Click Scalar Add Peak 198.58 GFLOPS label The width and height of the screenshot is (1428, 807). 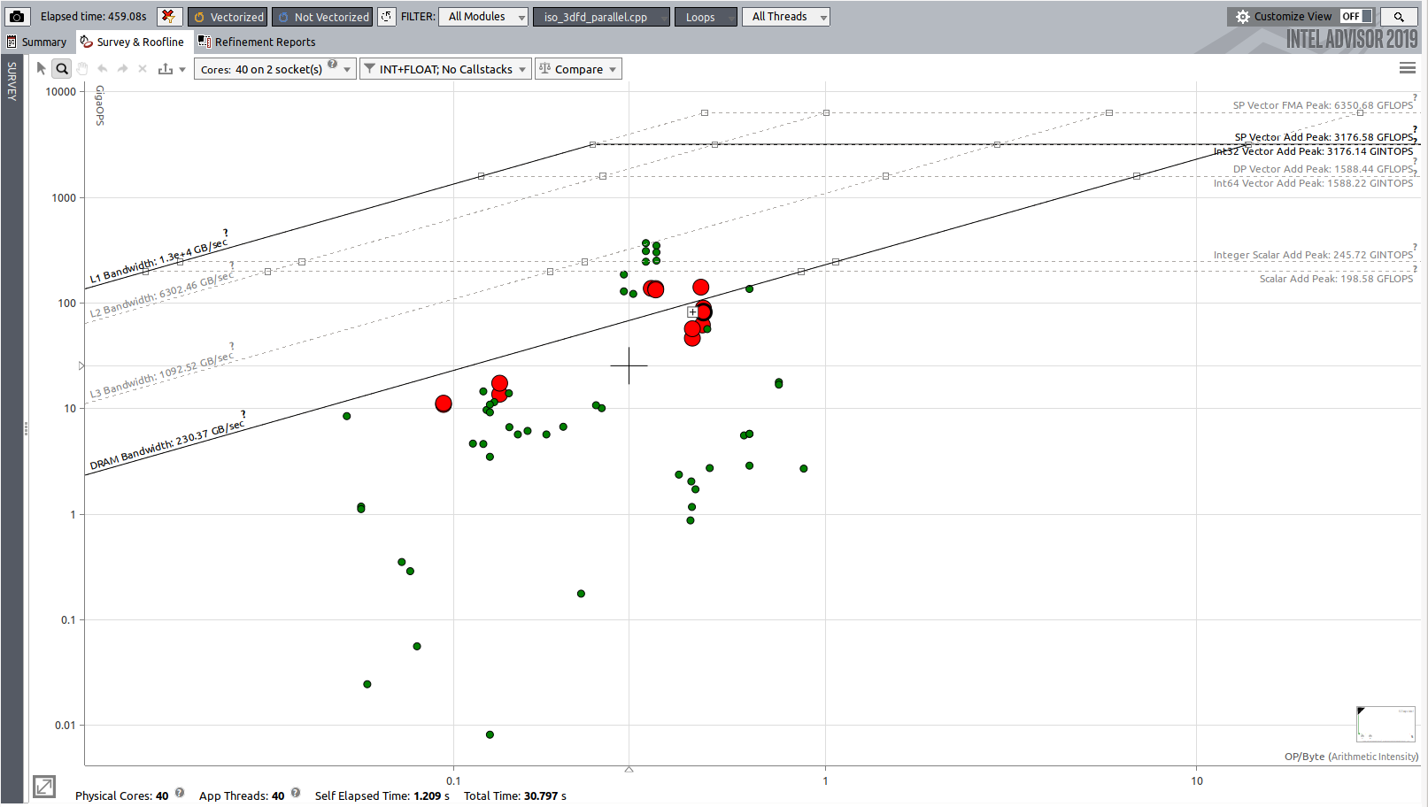pyautogui.click(x=1336, y=279)
